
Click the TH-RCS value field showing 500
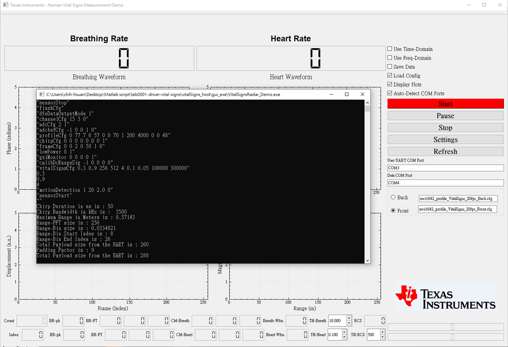click(x=373, y=335)
